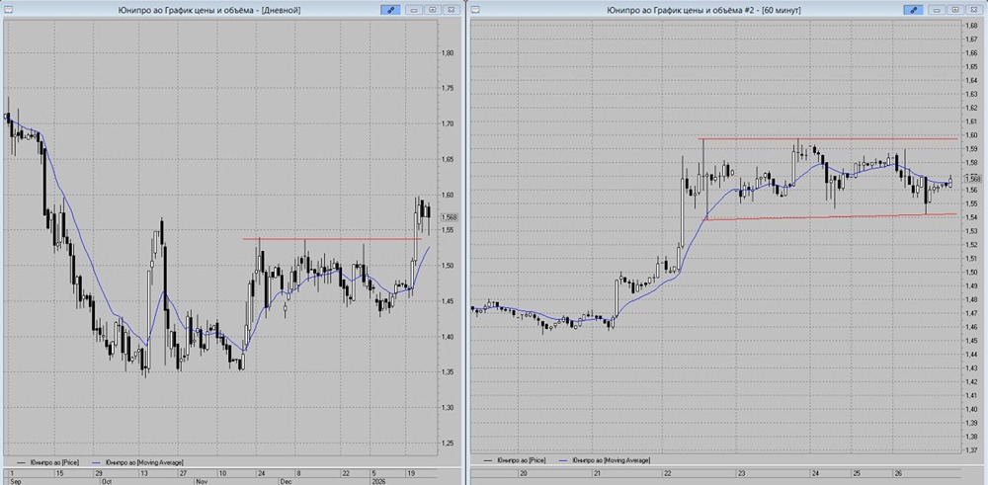
Task: Maximize the 60 минут chart window
Action: 955,10
